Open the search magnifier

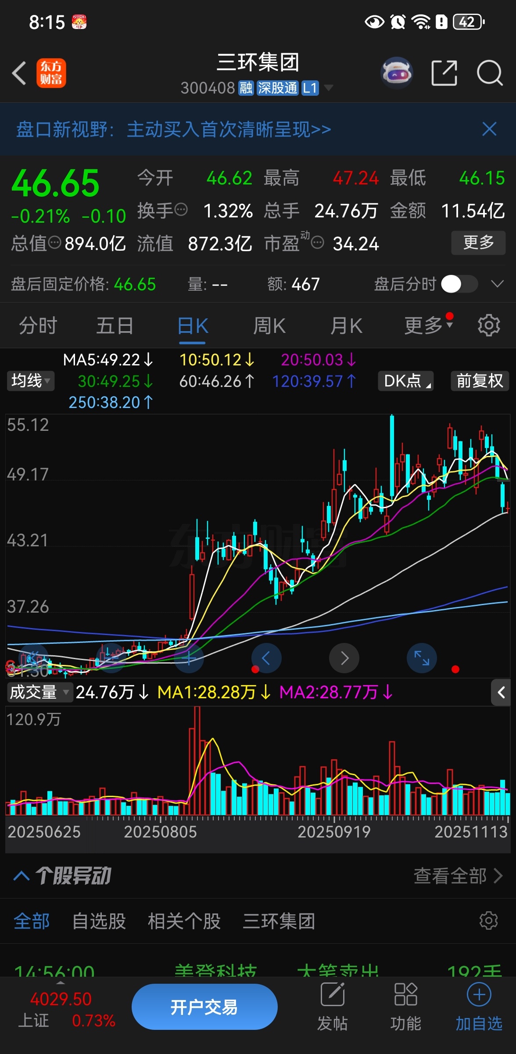coord(490,73)
